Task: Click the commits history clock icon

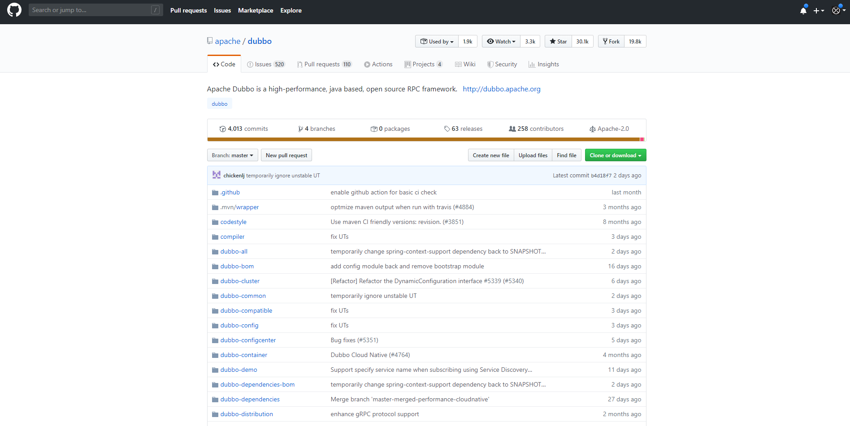Action: tap(223, 129)
